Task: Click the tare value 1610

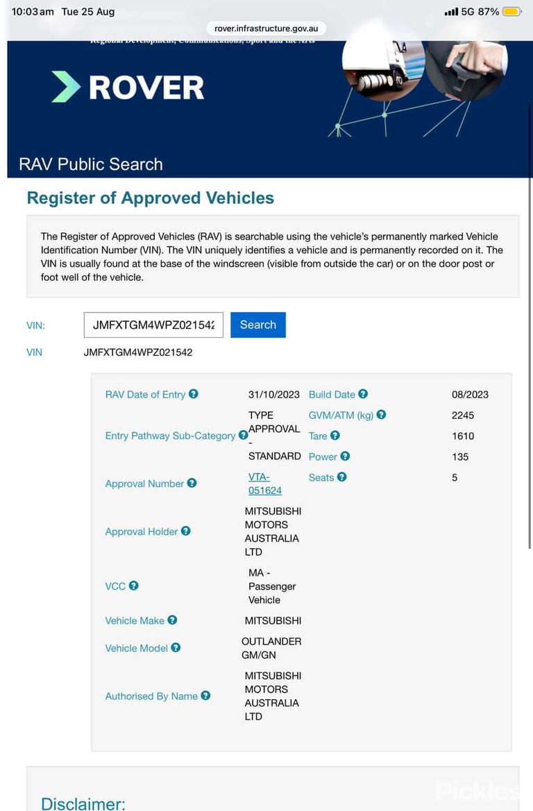Action: tap(463, 436)
